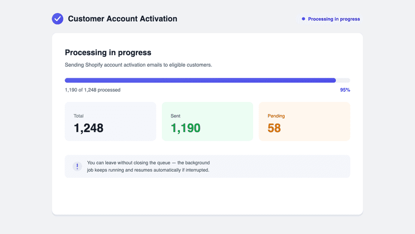Click the exclamation info icon in the notice
Screen dimensions: 415x234
pyautogui.click(x=77, y=166)
